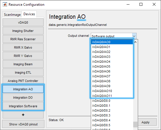Select /vDAQ0/D0.3 from the list
This screenshot has height=130, width=161.
click(112, 115)
